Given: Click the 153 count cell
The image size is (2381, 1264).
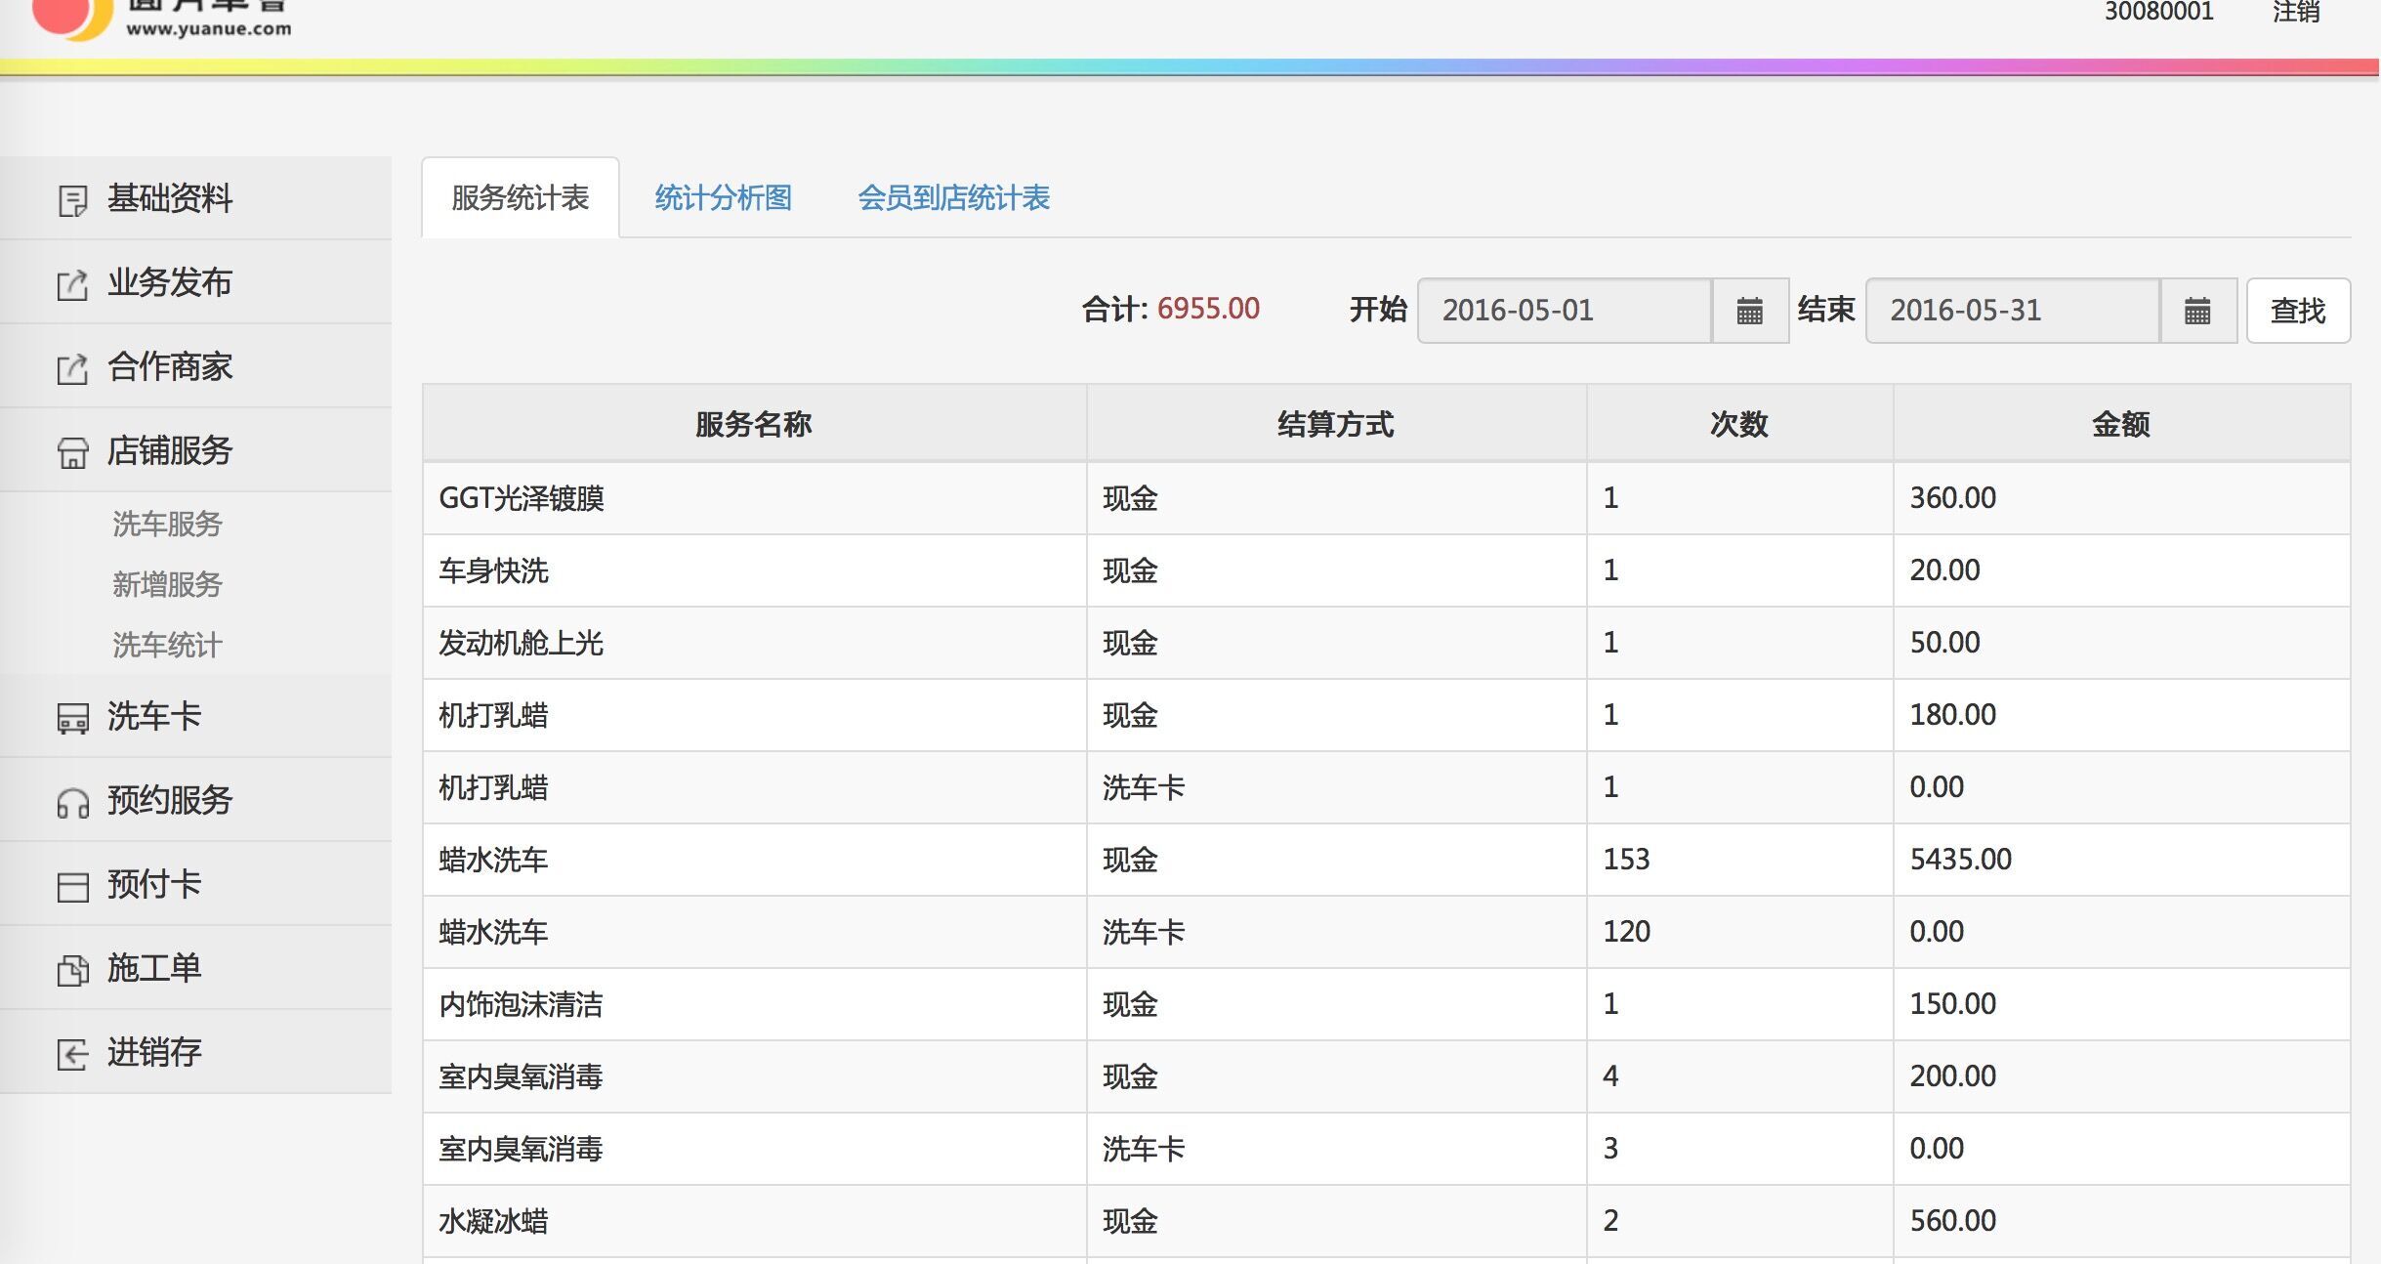Looking at the screenshot, I should click(x=1739, y=860).
